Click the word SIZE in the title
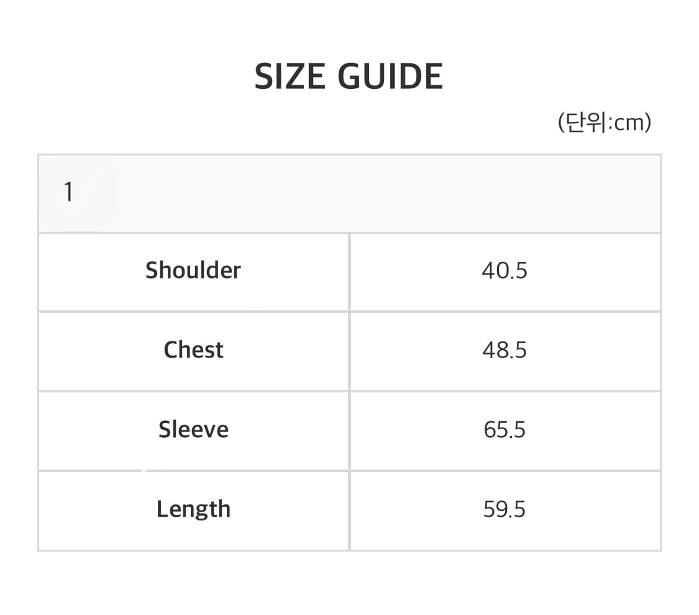 click(x=290, y=76)
